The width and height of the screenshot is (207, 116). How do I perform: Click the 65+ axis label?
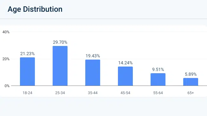[x=191, y=93]
